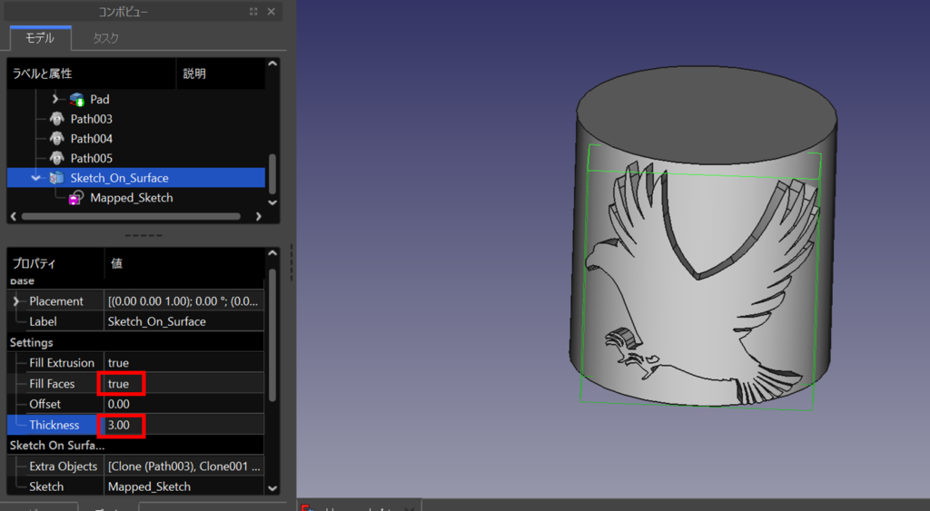Click the Thickness value 3.00 field

(119, 425)
